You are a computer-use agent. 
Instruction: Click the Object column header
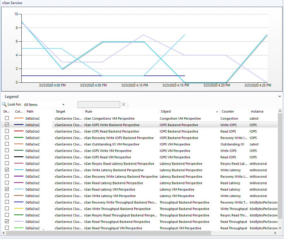[x=166, y=111]
